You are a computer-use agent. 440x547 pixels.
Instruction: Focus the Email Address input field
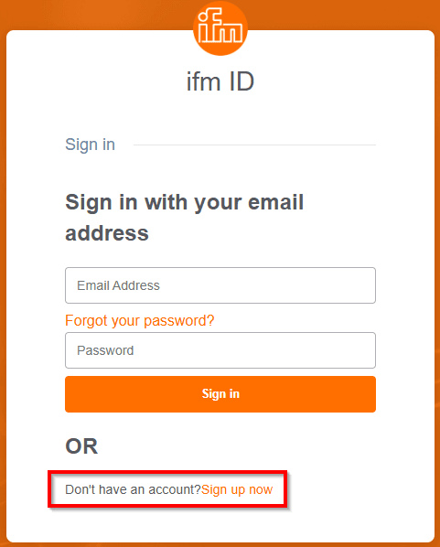220,285
